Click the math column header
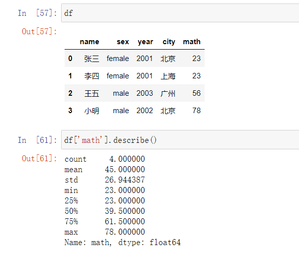This screenshot has height=254, width=299. pos(192,42)
